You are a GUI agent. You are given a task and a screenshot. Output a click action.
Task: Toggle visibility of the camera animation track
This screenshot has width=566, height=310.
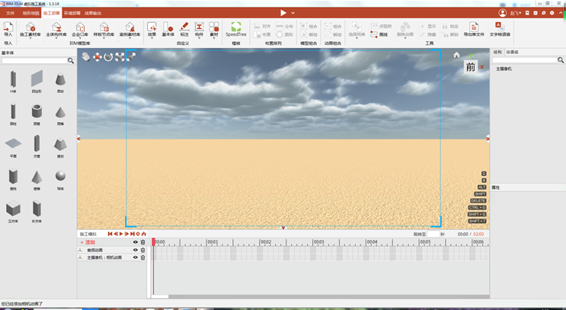tap(136, 257)
